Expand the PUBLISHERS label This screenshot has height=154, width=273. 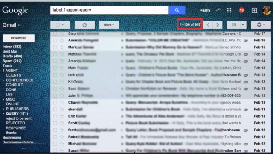(x=3, y=109)
